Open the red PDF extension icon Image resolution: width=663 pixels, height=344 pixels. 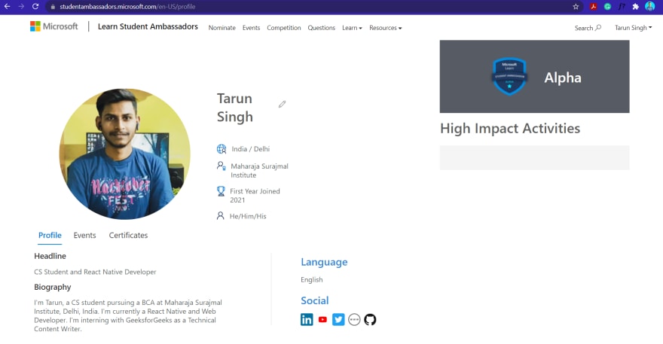[593, 6]
